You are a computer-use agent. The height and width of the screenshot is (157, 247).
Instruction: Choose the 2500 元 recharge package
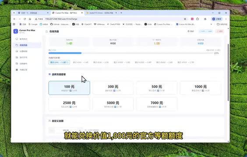[x=69, y=104]
